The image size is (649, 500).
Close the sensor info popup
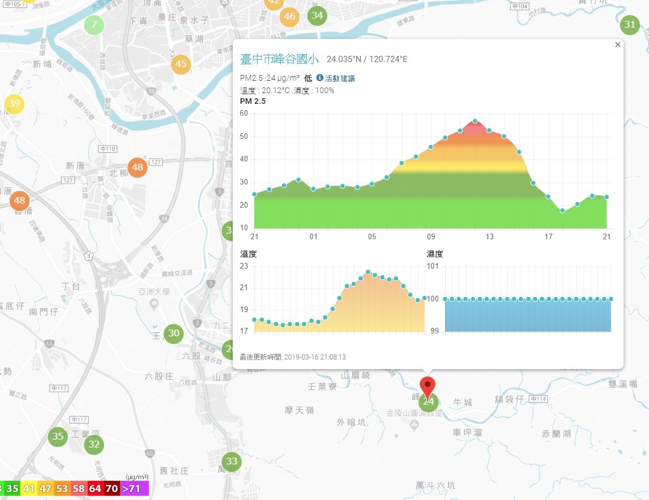pos(617,45)
